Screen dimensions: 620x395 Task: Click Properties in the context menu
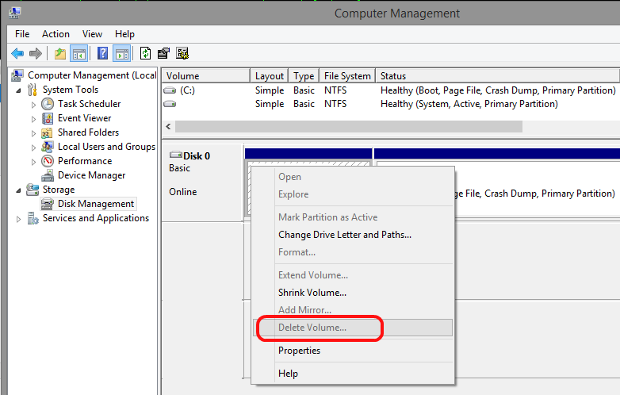point(300,351)
